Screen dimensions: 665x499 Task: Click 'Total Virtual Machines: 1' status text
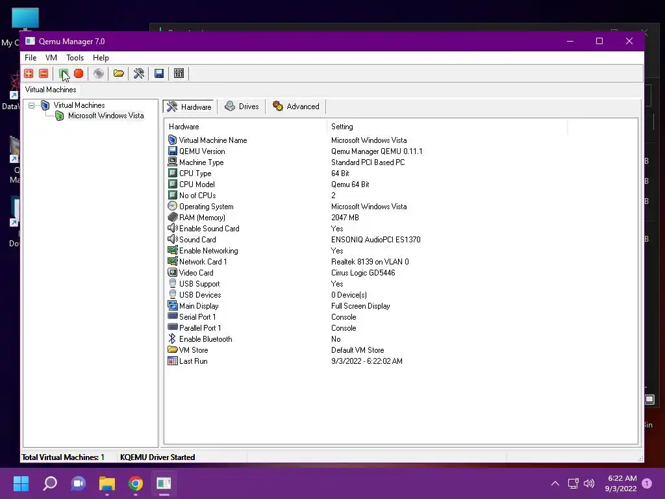tap(63, 457)
